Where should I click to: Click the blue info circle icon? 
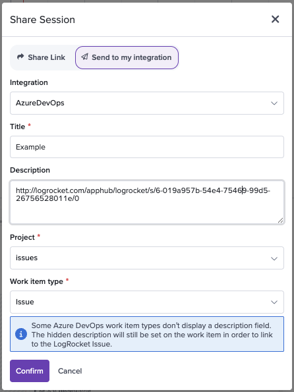tap(21, 334)
